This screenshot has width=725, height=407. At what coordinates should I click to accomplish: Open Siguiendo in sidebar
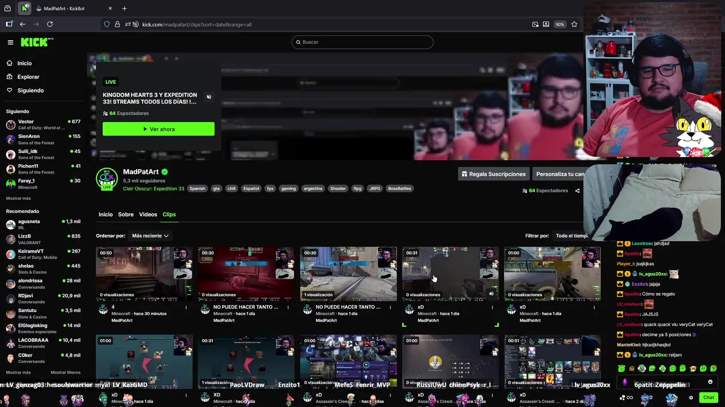(x=30, y=90)
